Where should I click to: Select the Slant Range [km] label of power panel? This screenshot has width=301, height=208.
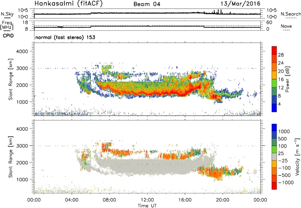[11, 79]
